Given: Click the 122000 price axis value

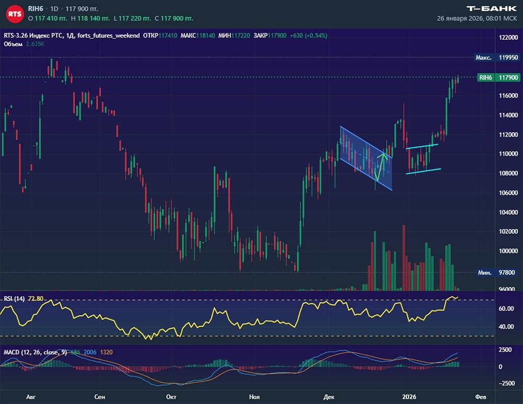Looking at the screenshot, I should pos(508,38).
